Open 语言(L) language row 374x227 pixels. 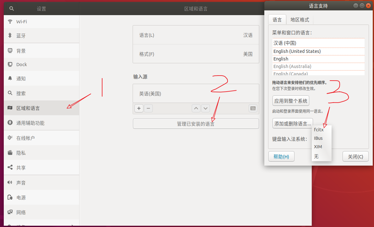coord(196,35)
